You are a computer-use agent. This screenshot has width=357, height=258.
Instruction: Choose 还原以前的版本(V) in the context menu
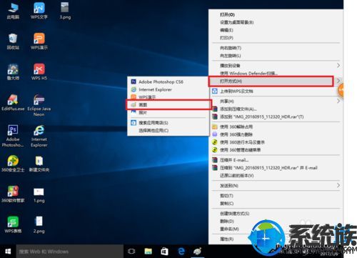(276, 176)
